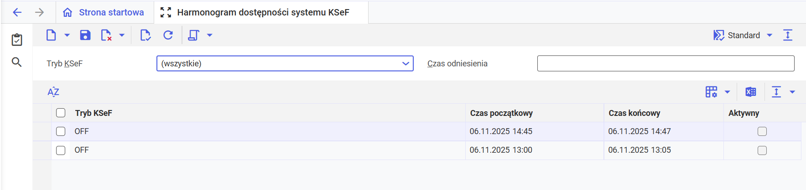Select the row with start time 14:45
The image size is (806, 190).
click(61, 131)
